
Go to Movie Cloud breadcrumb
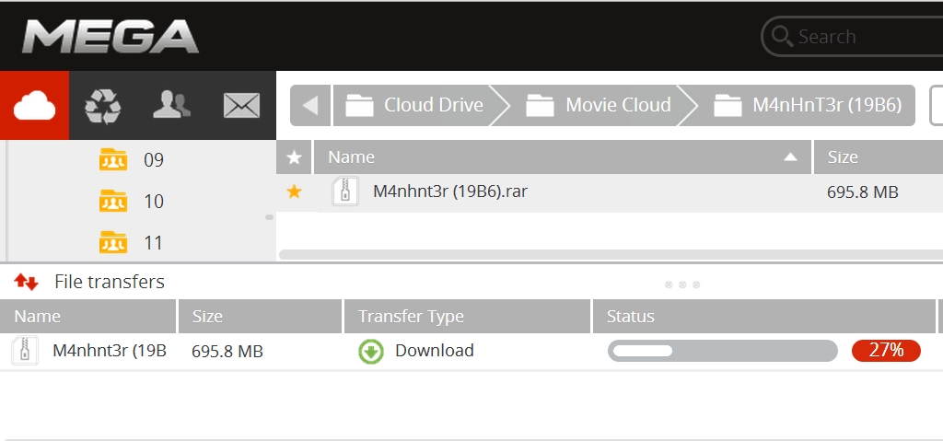[599, 105]
